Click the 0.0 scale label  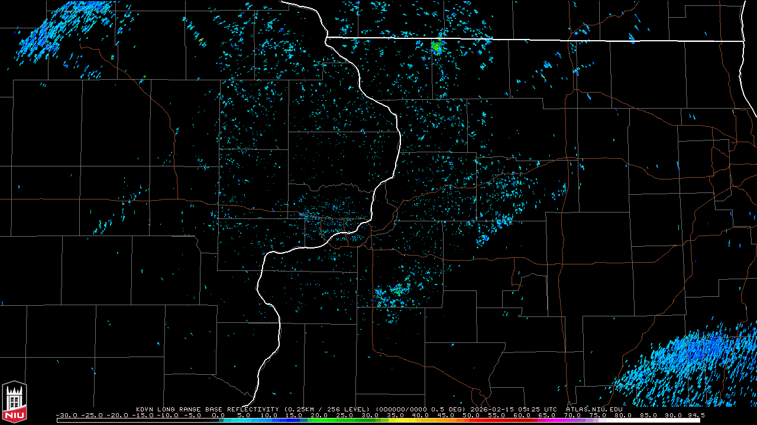pos(218,416)
